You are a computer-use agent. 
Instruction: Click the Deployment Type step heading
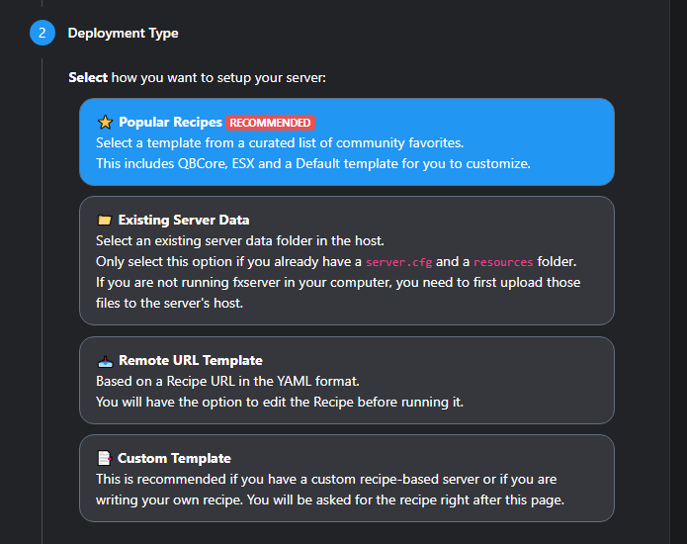click(x=124, y=34)
